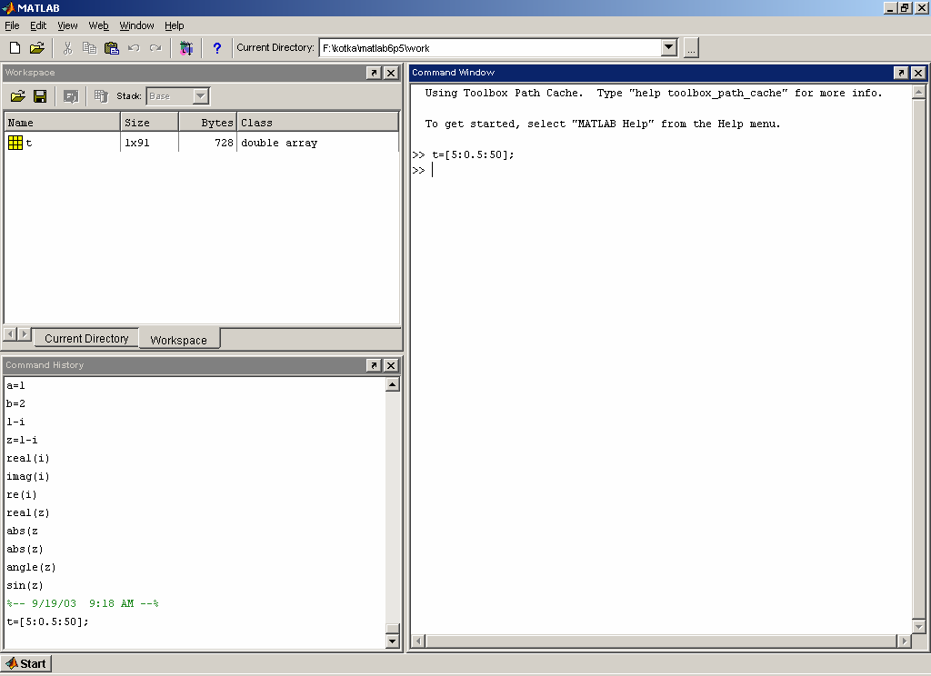The height and width of the screenshot is (676, 931).
Task: Command Window horizontal scroll left arrow
Action: point(418,641)
